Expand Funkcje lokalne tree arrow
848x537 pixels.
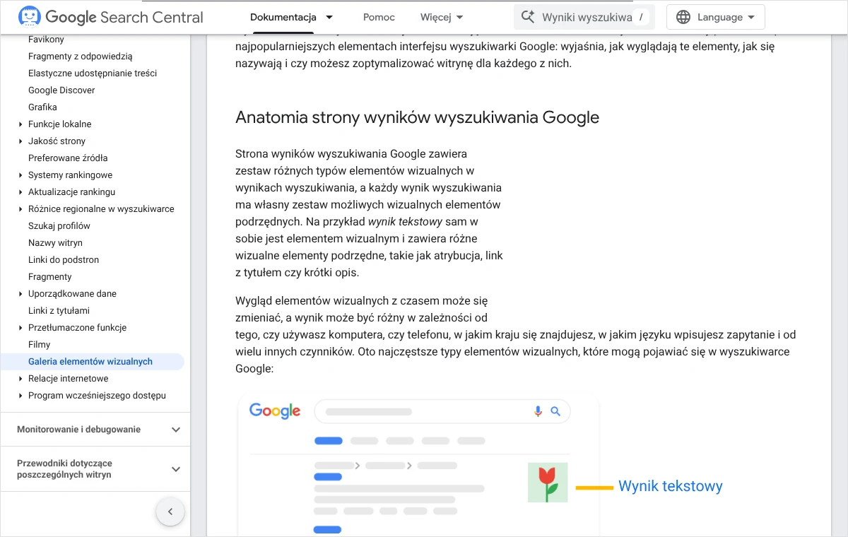click(21, 124)
